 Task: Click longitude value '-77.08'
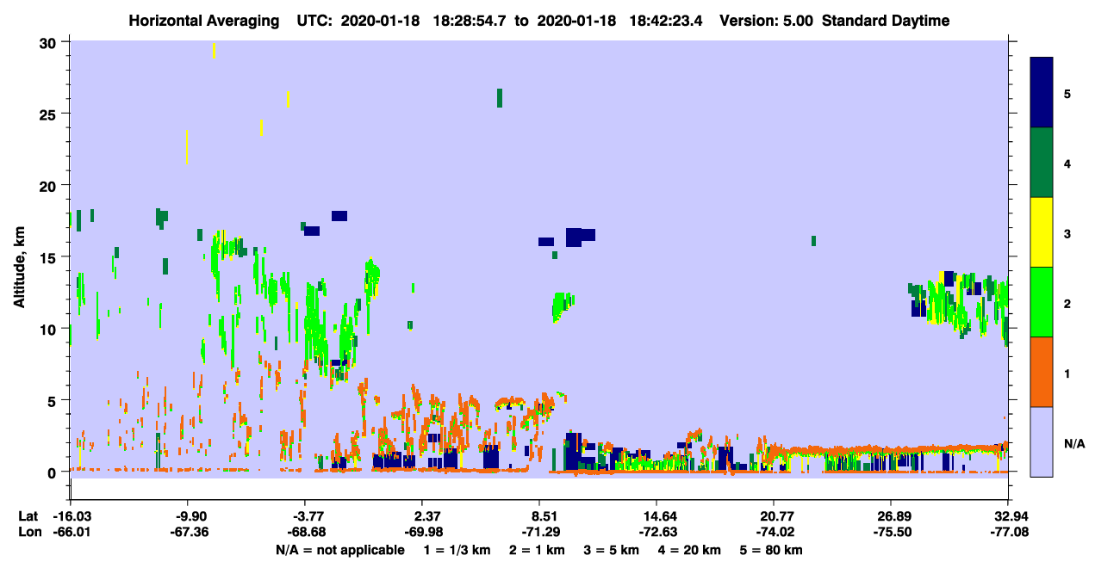point(1008,533)
